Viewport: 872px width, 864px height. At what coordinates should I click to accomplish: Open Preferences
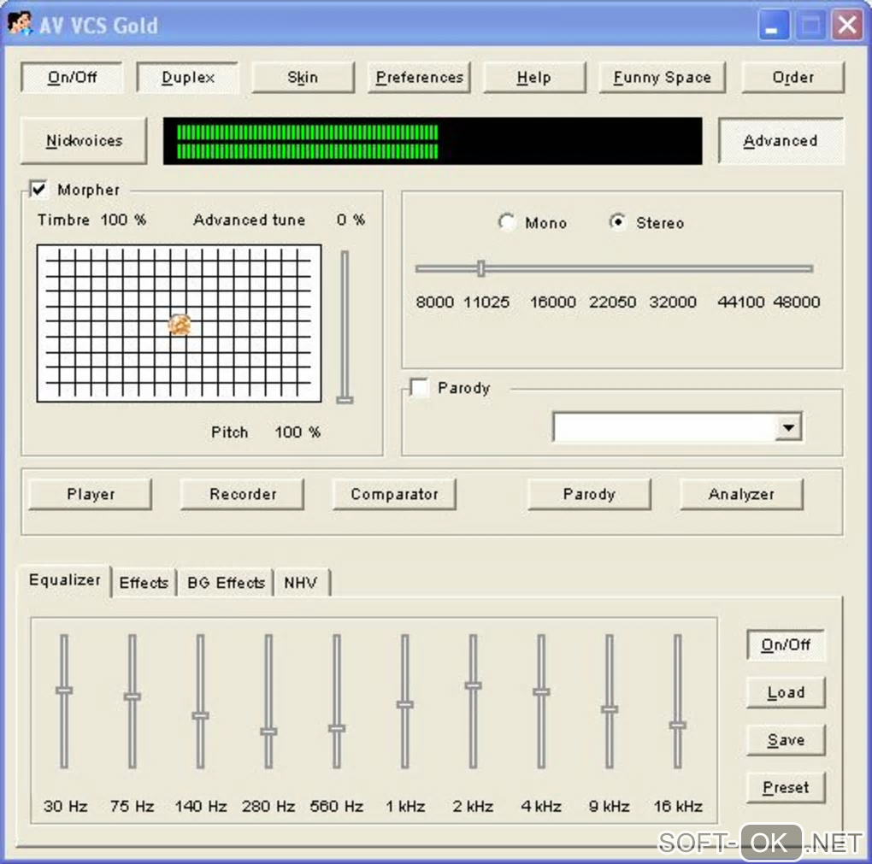pyautogui.click(x=419, y=77)
